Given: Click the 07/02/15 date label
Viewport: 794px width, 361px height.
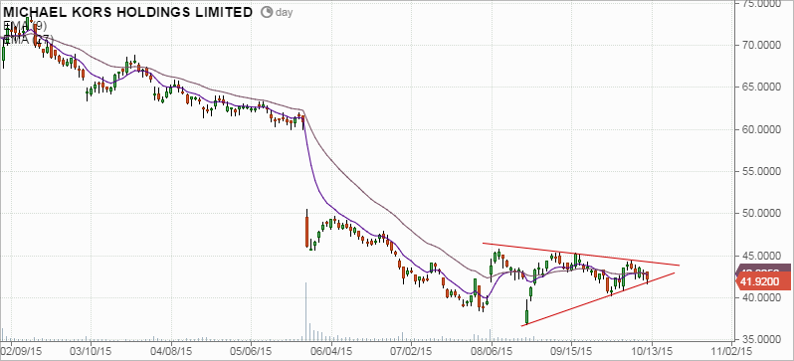Looking at the screenshot, I should tap(411, 350).
